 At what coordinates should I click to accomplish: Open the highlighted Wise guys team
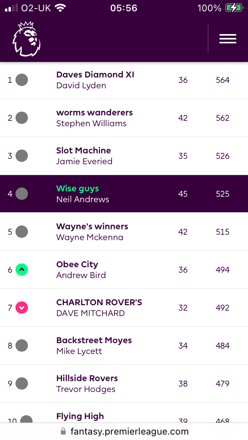click(x=77, y=189)
